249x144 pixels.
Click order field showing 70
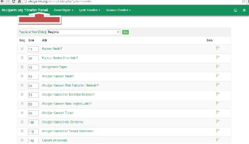(33, 95)
